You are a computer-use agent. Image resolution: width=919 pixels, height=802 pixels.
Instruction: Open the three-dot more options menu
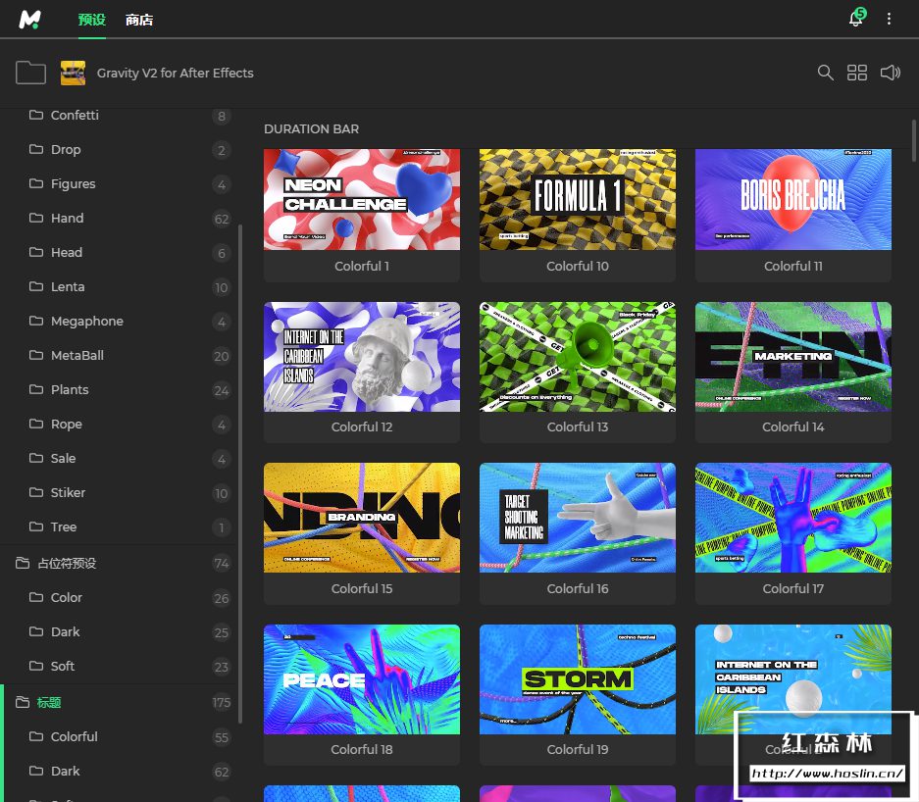pos(890,19)
